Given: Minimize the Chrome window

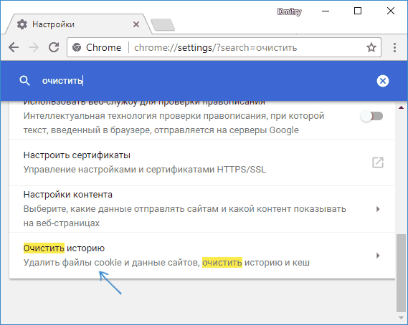Looking at the screenshot, I should pos(326,11).
